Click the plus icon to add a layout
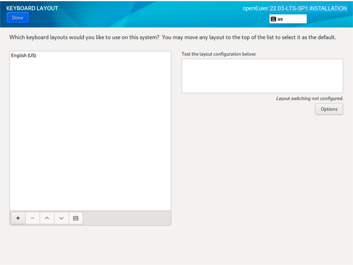353x265 pixels. click(x=18, y=218)
